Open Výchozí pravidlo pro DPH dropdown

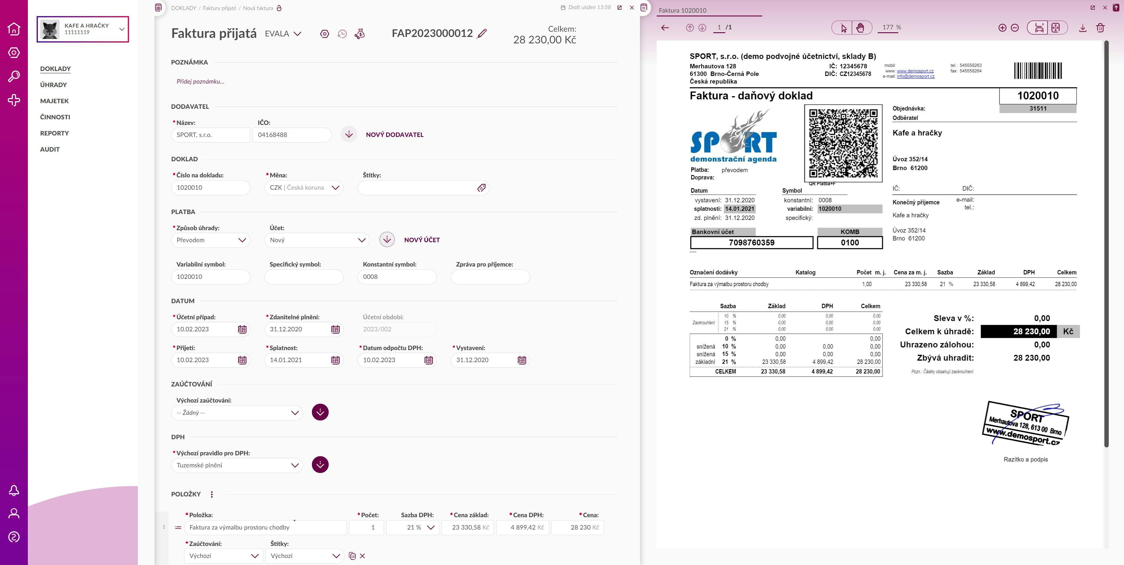(x=237, y=466)
